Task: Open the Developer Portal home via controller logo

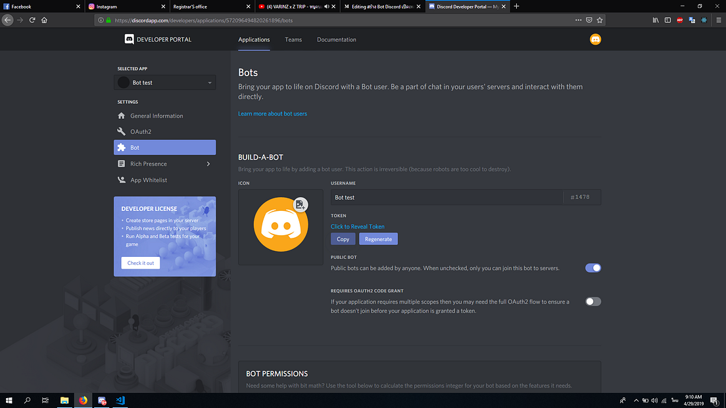Action: 129,39
